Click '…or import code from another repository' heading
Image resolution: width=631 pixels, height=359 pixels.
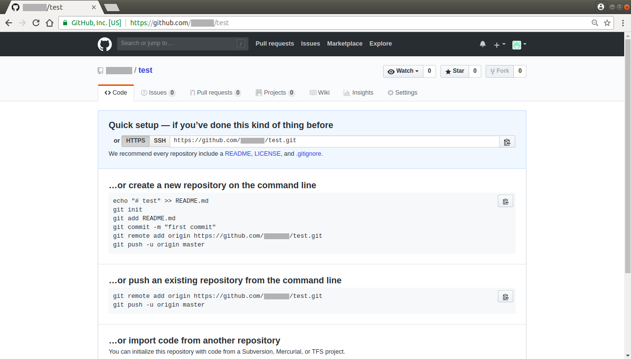click(194, 341)
